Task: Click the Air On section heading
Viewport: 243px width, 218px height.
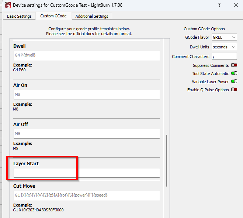Action: pos(20,85)
